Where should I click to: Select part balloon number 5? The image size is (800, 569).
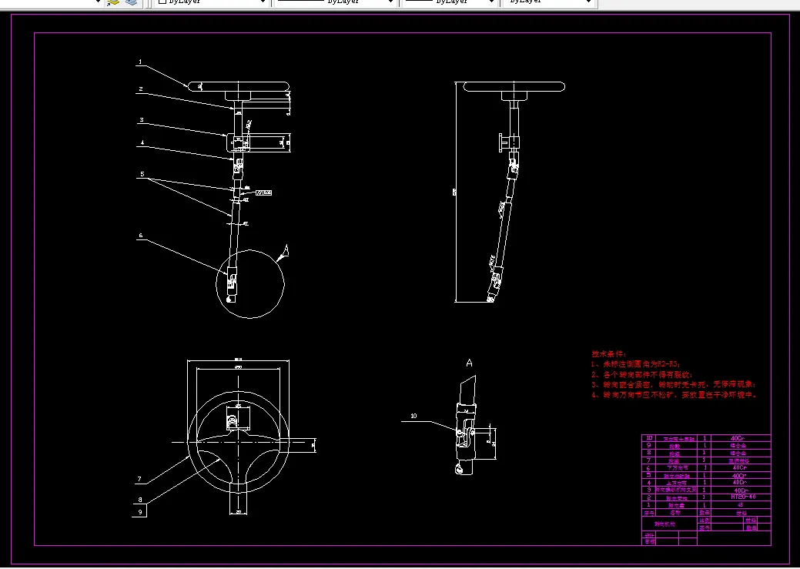pyautogui.click(x=142, y=174)
